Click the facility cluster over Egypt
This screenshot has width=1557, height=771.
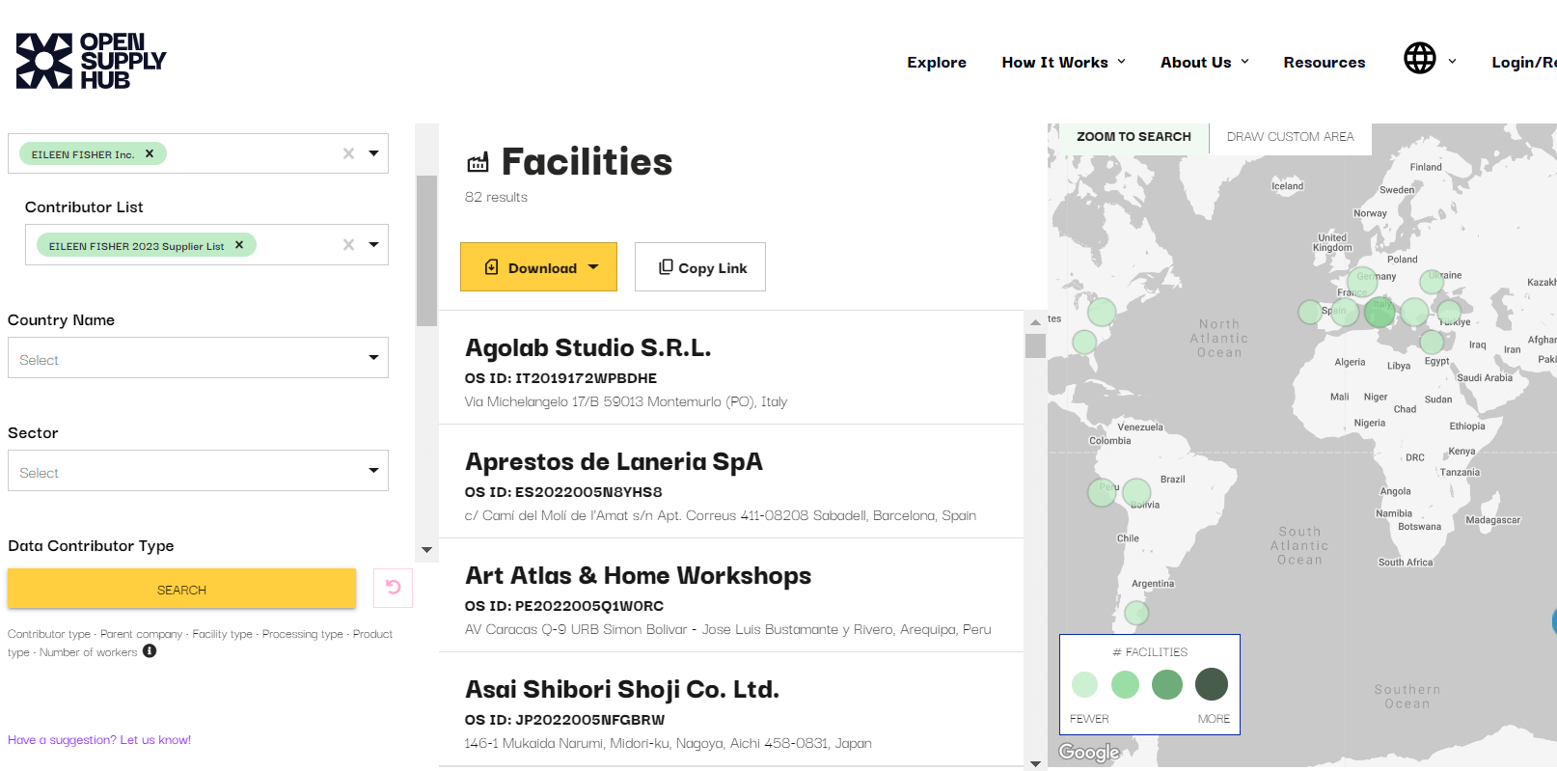tap(1432, 342)
